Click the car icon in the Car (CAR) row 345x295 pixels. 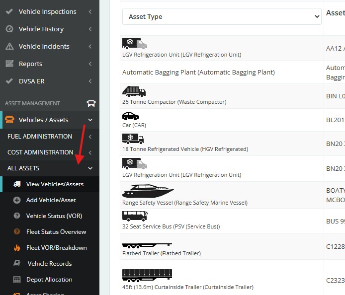click(131, 116)
